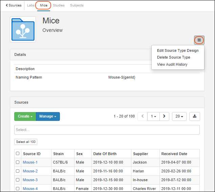215x192 pixels.
Task: Click the Mice source type folder icon
Action: click(23, 29)
